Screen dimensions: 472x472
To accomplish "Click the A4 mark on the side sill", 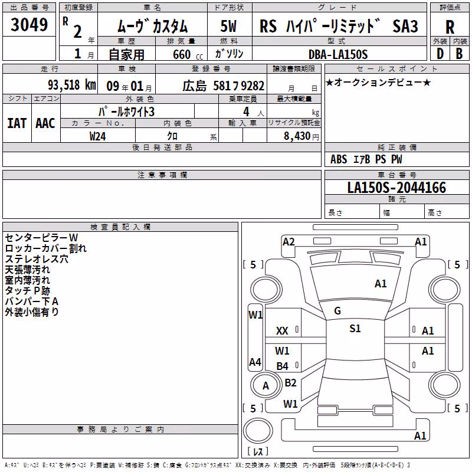I will pyautogui.click(x=255, y=362).
